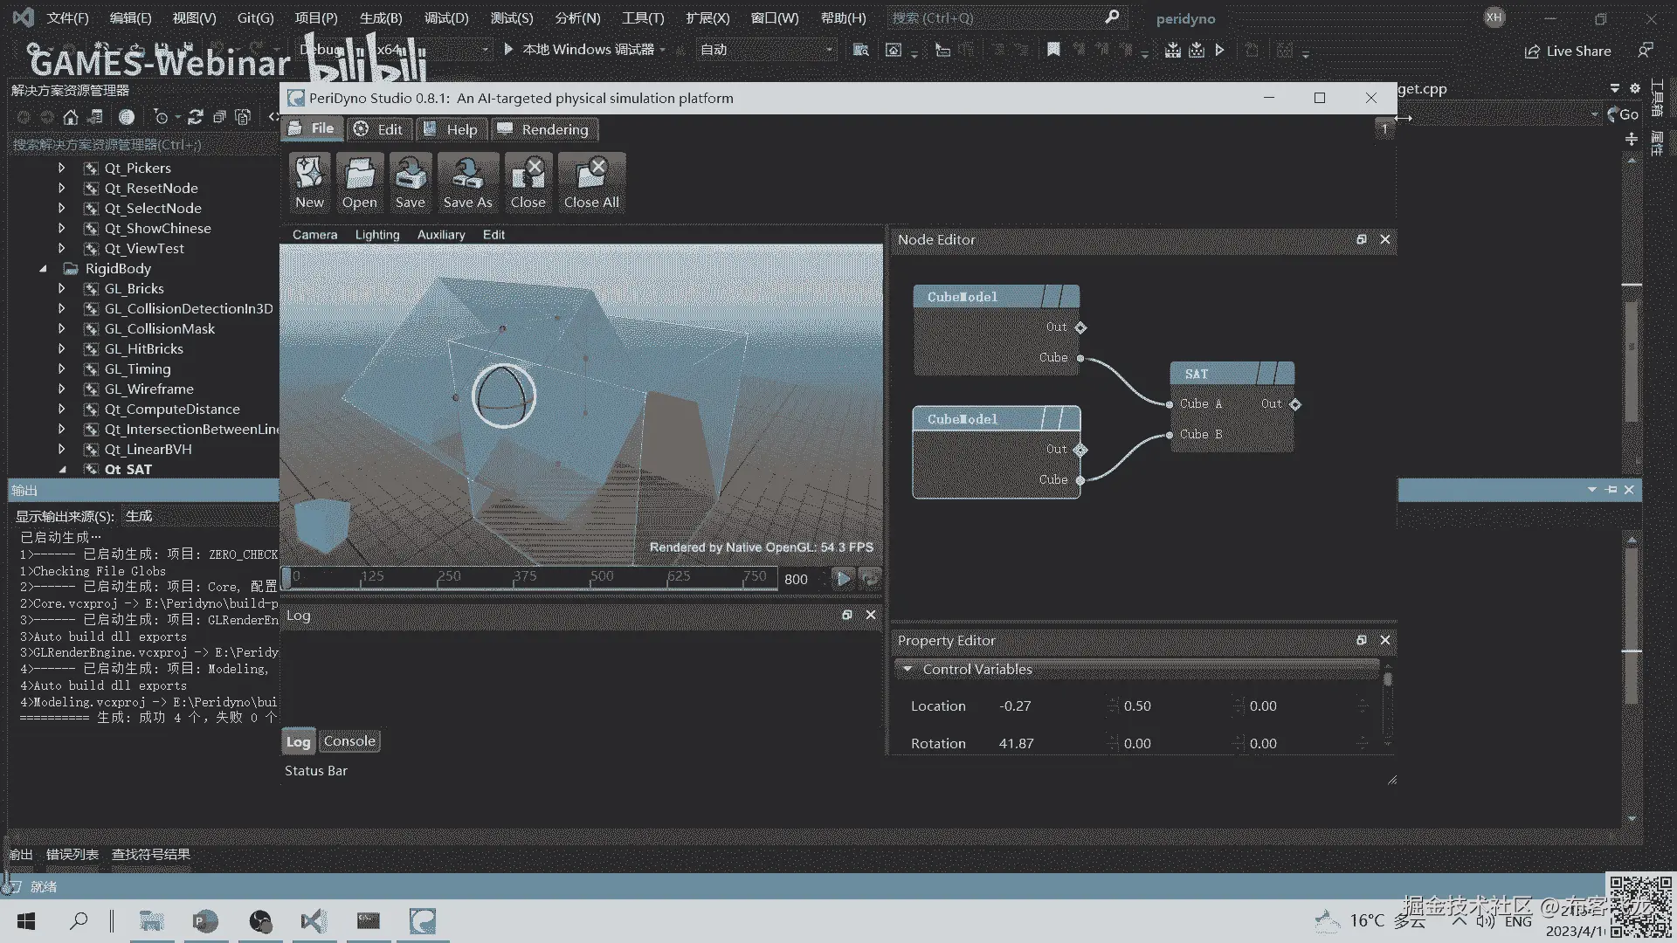Image resolution: width=1677 pixels, height=943 pixels.
Task: Toggle the SAT Cube A port
Action: tap(1170, 404)
